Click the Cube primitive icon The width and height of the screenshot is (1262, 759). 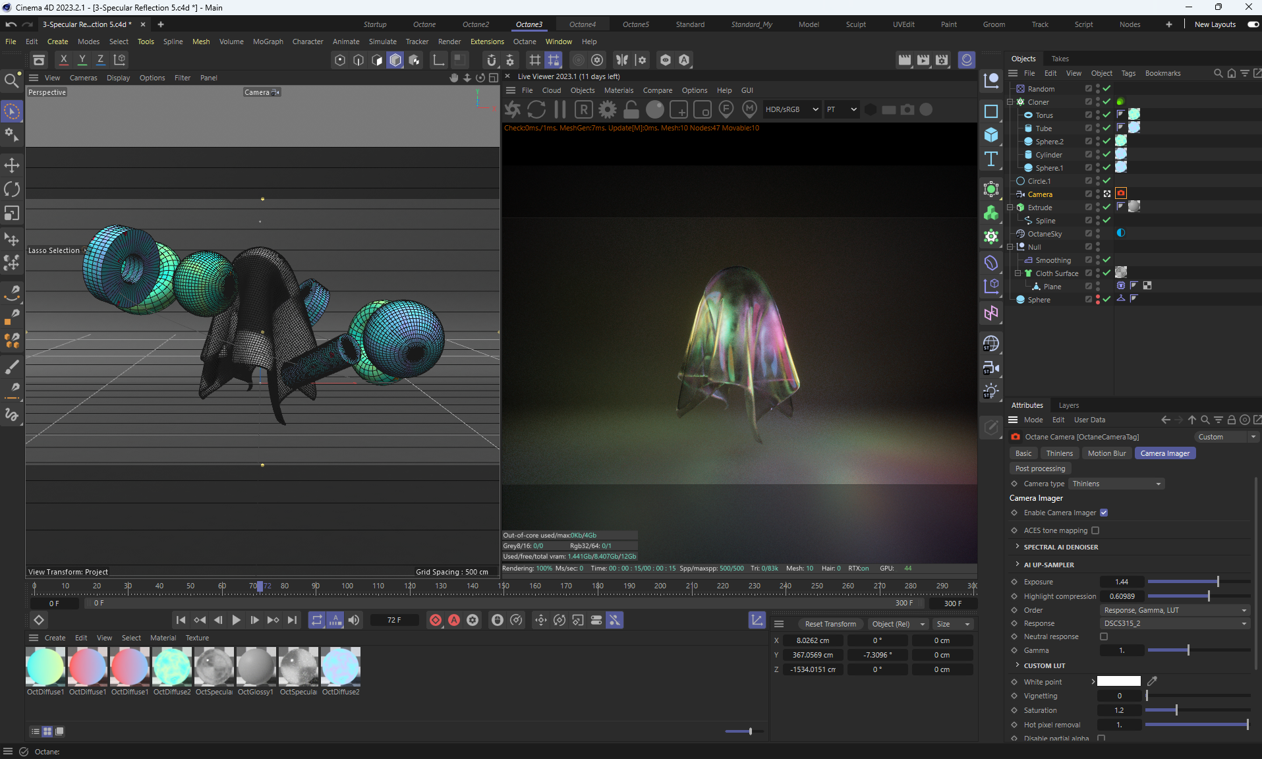(x=990, y=135)
